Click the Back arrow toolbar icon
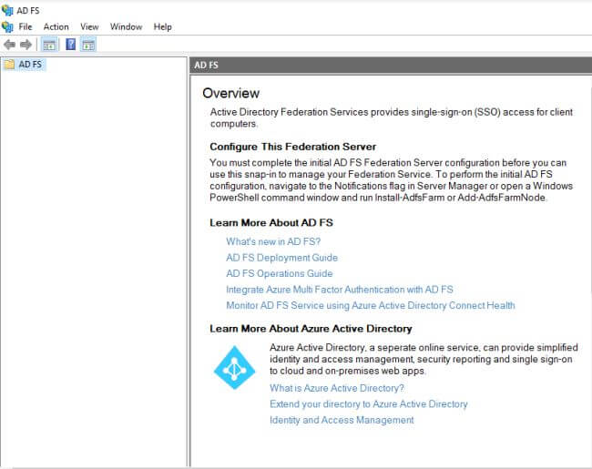 pyautogui.click(x=9, y=45)
